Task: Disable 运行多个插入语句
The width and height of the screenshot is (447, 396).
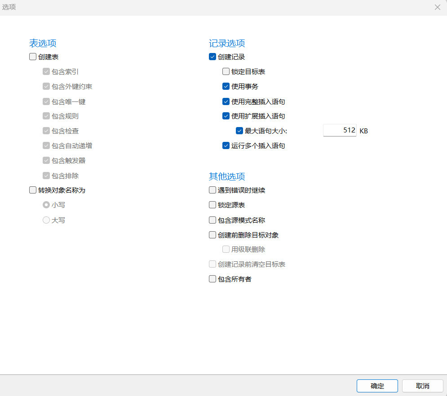Action: click(226, 145)
